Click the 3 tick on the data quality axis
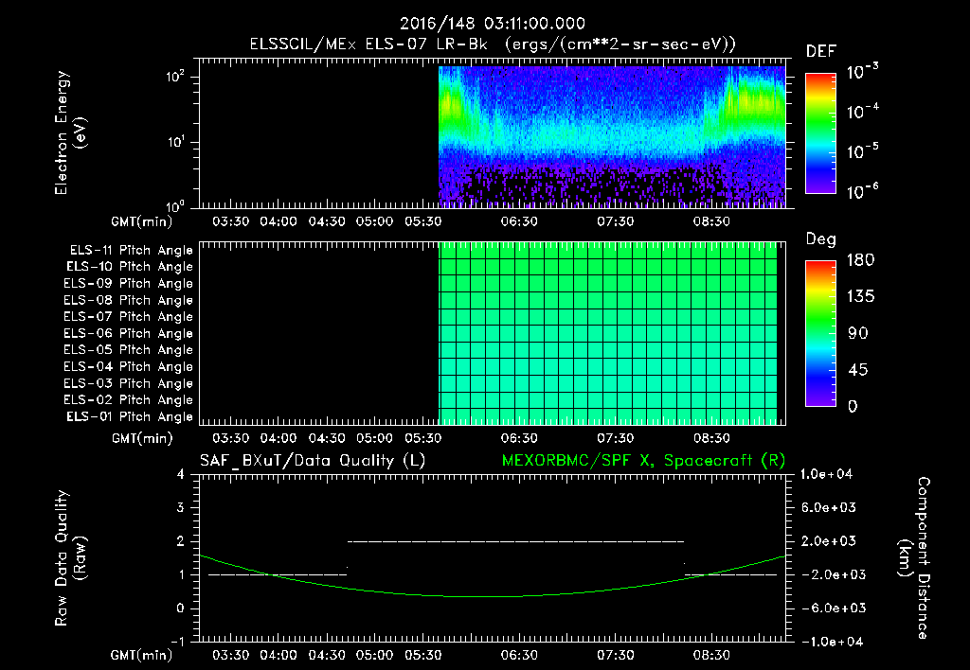Screen dimensions: 970x670 coord(180,508)
